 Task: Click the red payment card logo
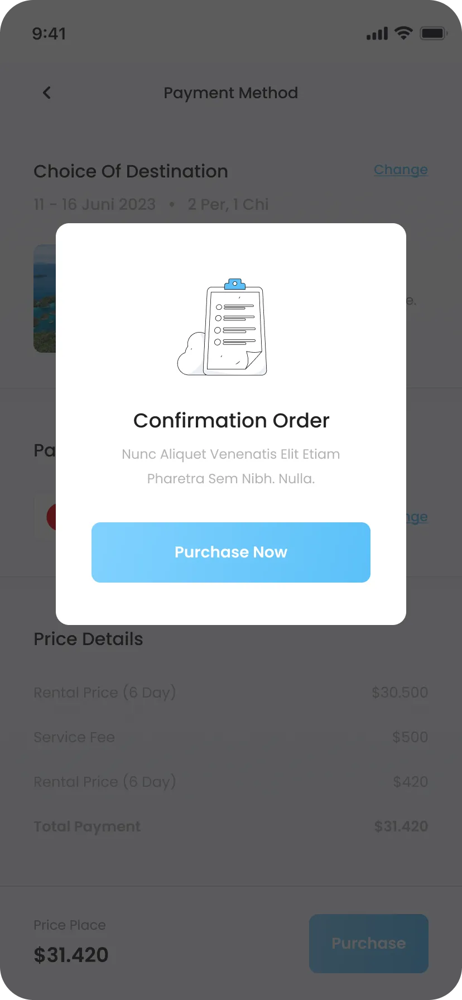(51, 517)
